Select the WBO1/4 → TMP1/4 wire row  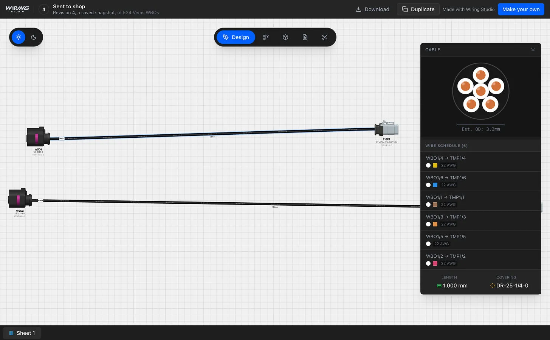click(x=481, y=162)
